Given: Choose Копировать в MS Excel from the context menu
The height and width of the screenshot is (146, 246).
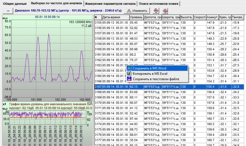Looking at the screenshot, I should (x=150, y=74).
